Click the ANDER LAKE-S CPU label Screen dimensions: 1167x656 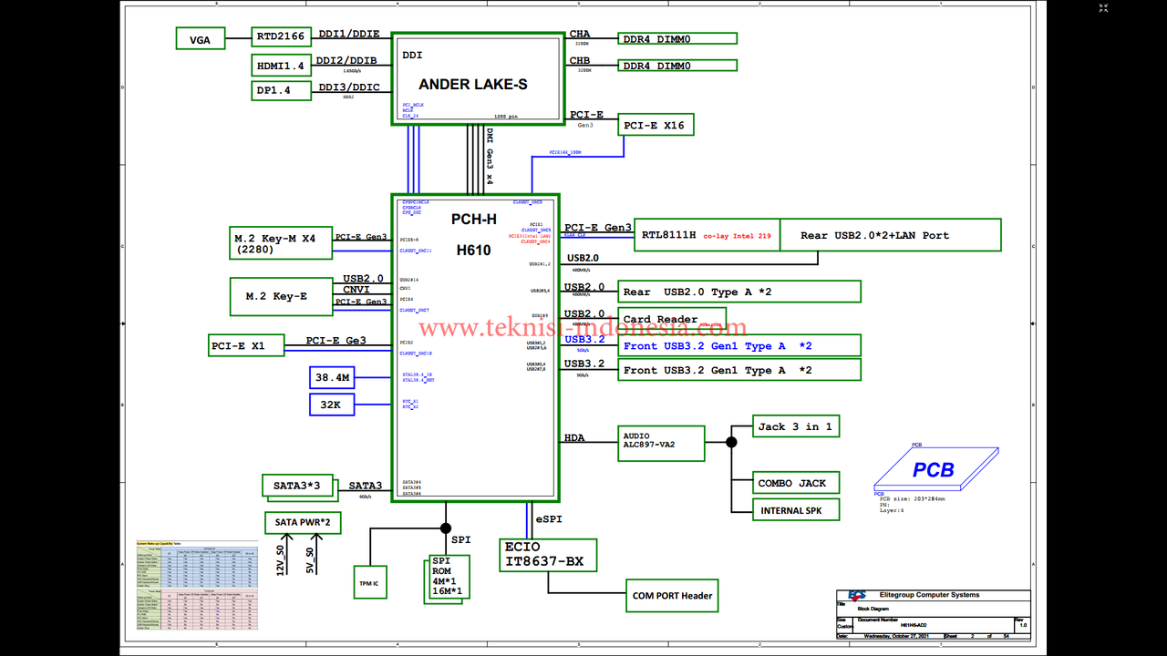pos(473,85)
